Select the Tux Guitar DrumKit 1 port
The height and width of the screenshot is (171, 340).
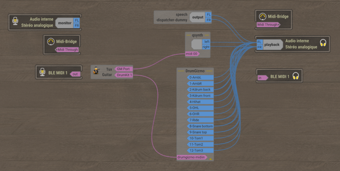[124, 75]
